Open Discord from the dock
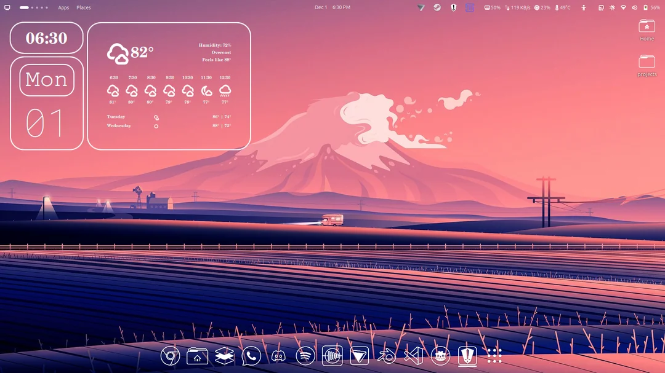Image resolution: width=665 pixels, height=373 pixels. pos(278,355)
